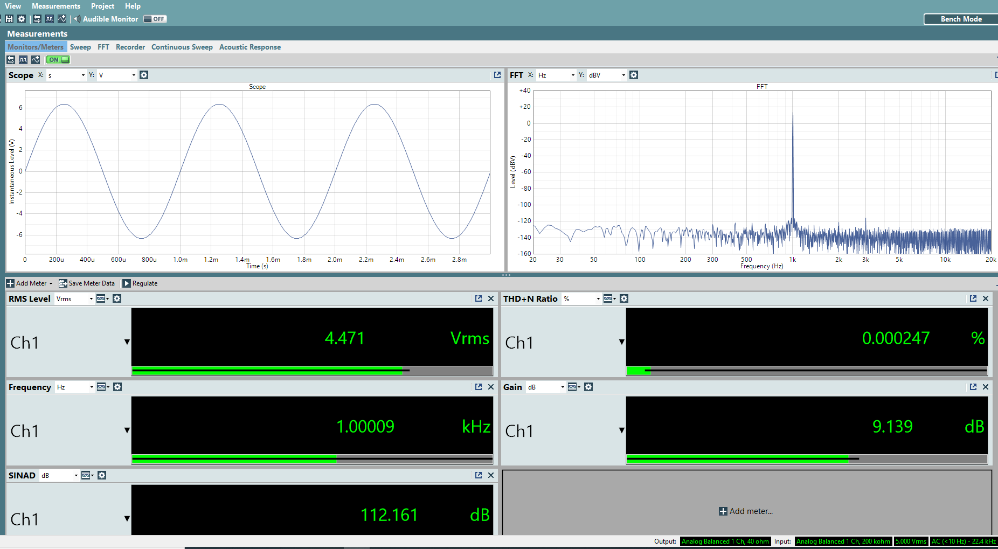Toggle Audible Monitor OFF switch

pos(155,19)
